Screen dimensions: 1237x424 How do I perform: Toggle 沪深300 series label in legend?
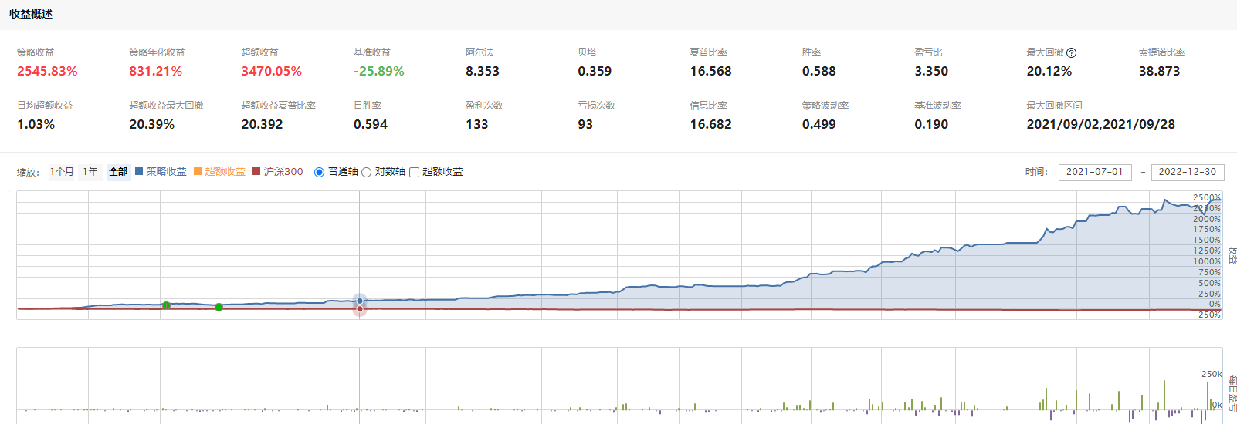pyautogui.click(x=283, y=172)
